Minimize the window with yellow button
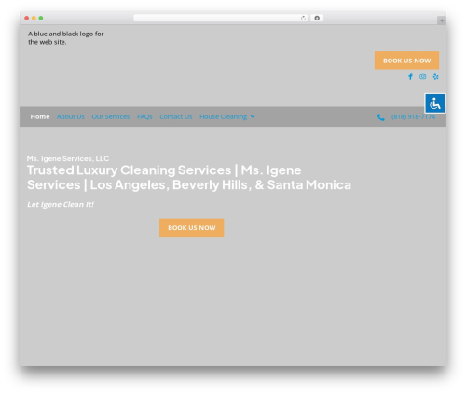This screenshot has width=466, height=394. (34, 18)
